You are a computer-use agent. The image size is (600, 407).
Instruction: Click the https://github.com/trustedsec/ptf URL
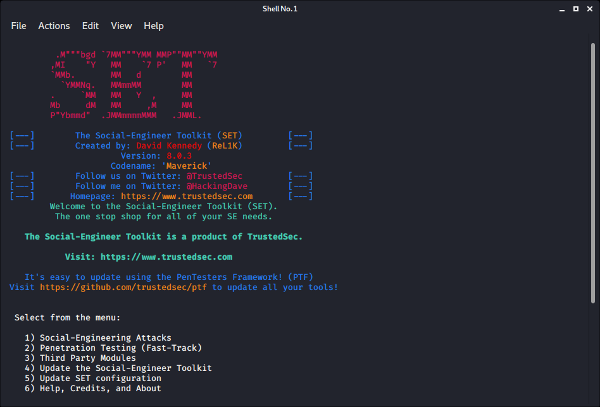tap(123, 288)
